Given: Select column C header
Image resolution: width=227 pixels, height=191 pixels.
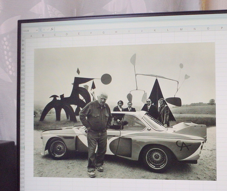Looking at the screenshot, I should coord(55,35).
